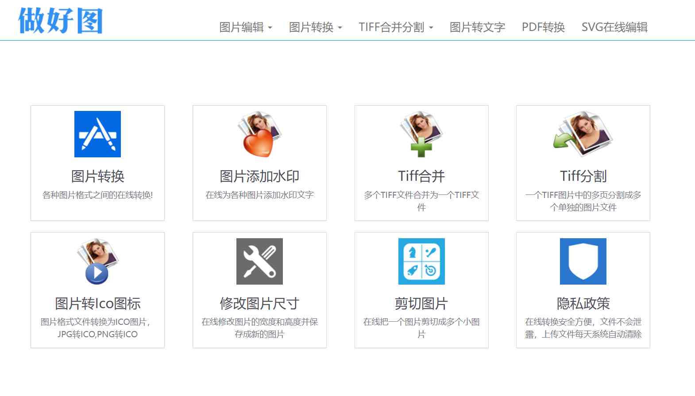
Task: Click description 在线把一个图片剪切成多个小图片
Action: click(421, 328)
